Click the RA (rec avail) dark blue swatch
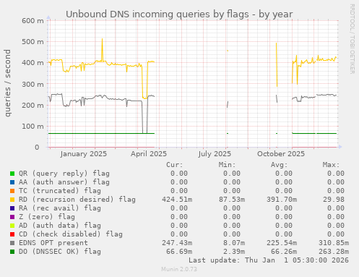359x277 pixels. click(12, 208)
